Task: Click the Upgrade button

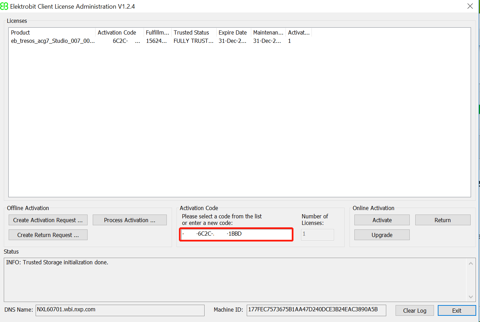Action: (382, 235)
